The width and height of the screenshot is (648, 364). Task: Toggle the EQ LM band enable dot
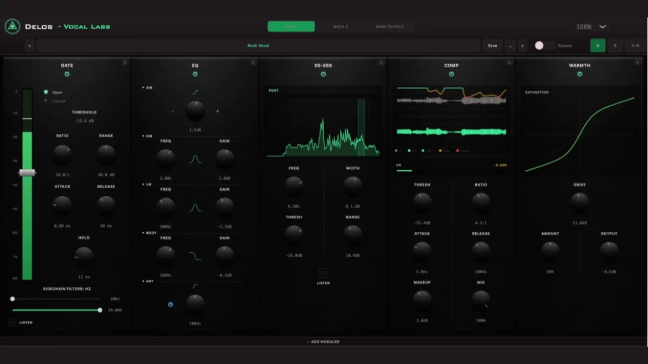tap(143, 184)
